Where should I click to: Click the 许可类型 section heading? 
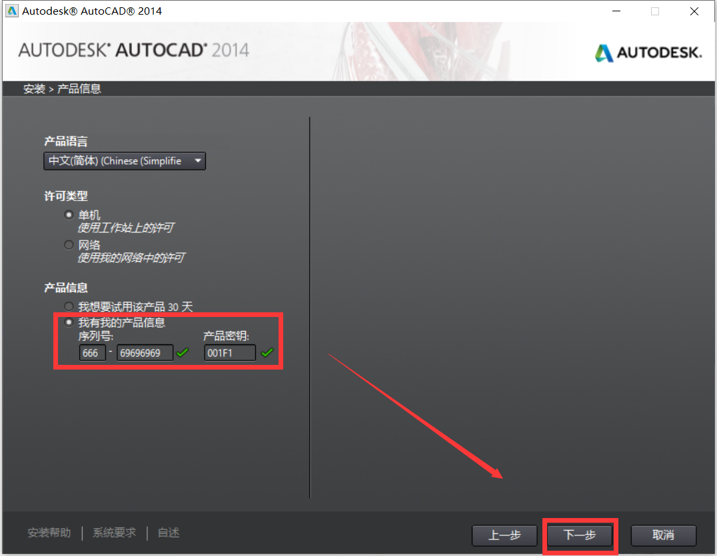pos(66,196)
